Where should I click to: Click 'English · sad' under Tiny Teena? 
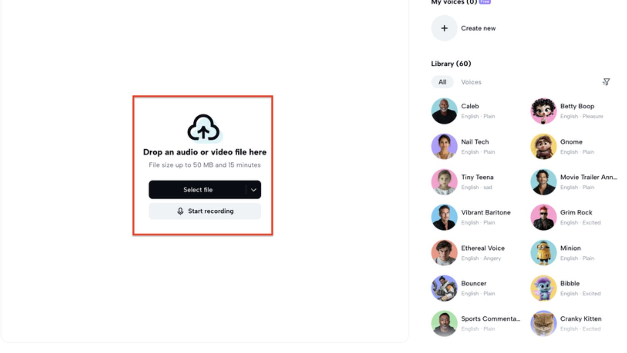[476, 187]
